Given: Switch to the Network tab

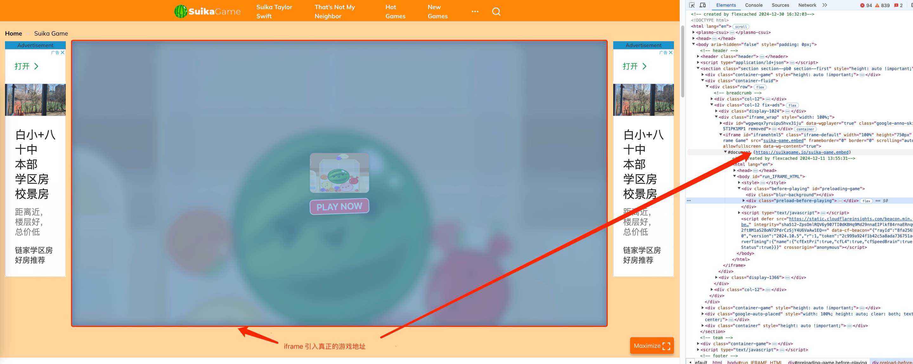Looking at the screenshot, I should [807, 5].
